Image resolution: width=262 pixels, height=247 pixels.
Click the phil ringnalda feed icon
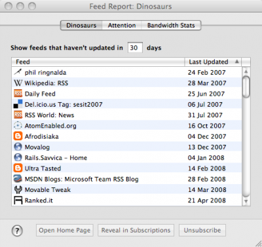(18, 72)
